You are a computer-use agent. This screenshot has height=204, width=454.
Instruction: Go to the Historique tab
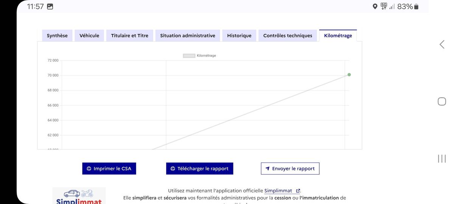(x=239, y=36)
